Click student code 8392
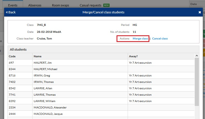 [x=12, y=101]
